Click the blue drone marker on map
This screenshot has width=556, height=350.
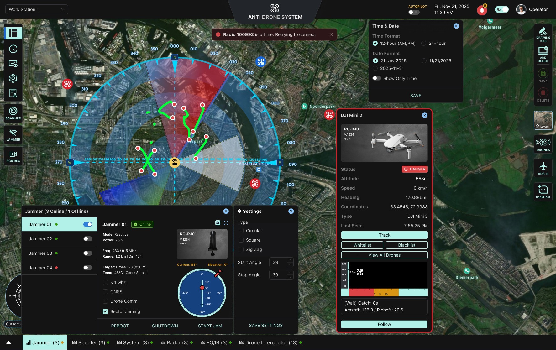click(261, 62)
